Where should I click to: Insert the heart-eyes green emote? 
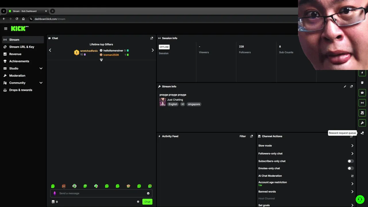[150, 186]
